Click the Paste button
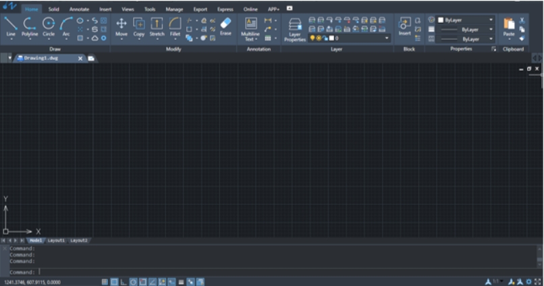This screenshot has width=544, height=286. coord(509,27)
